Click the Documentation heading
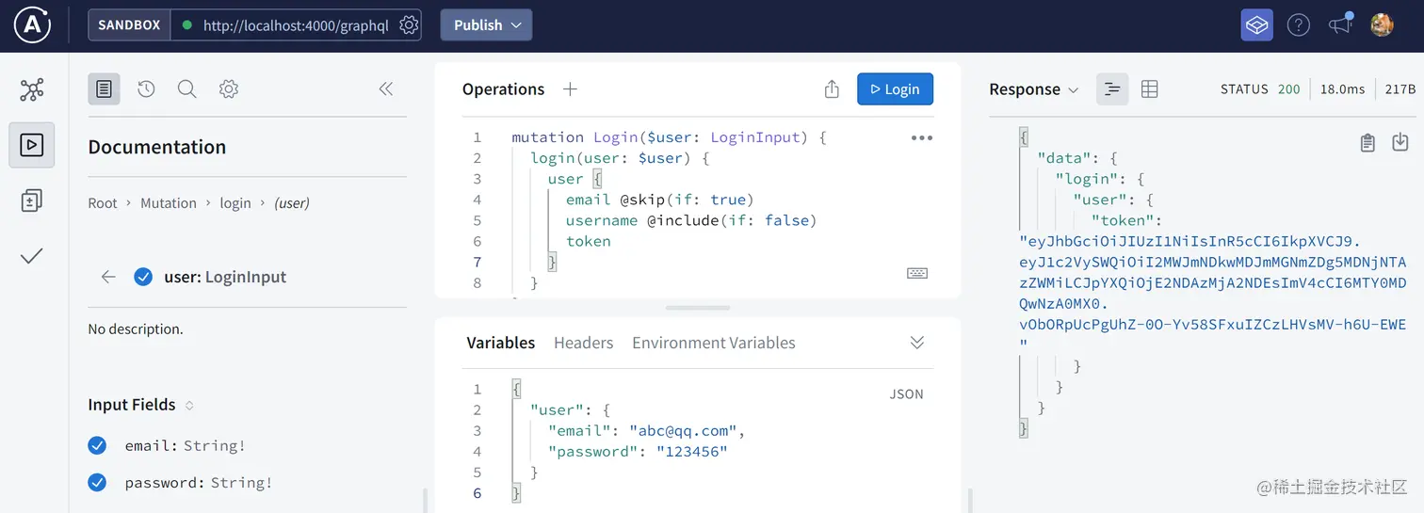The height and width of the screenshot is (513, 1424). point(157,147)
